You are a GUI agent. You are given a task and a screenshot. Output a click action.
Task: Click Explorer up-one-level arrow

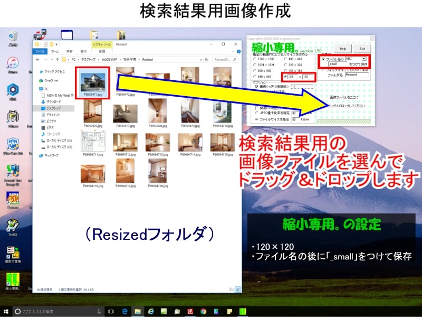[57, 60]
